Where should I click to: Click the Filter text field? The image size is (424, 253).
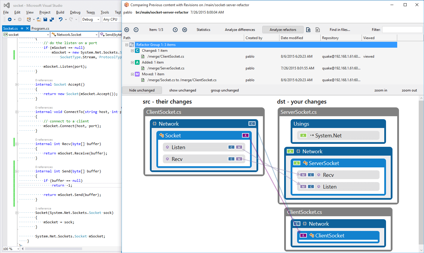402,30
